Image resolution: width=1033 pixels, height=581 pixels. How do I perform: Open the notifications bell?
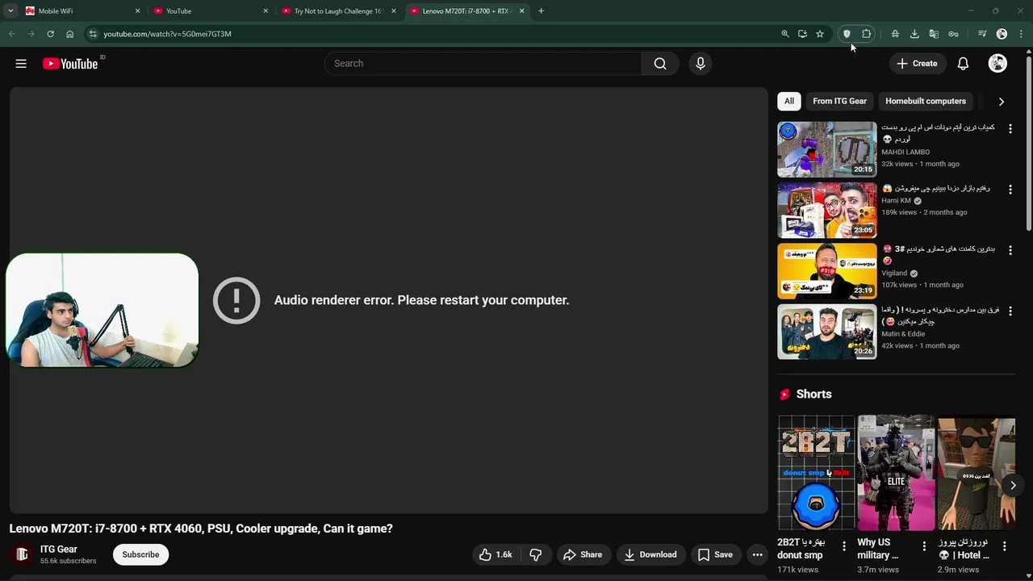963,64
